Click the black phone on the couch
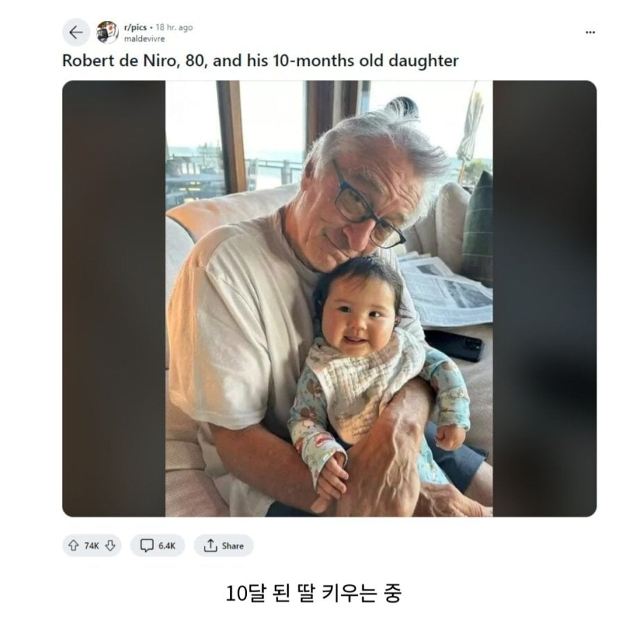The height and width of the screenshot is (641, 626). pyautogui.click(x=454, y=345)
